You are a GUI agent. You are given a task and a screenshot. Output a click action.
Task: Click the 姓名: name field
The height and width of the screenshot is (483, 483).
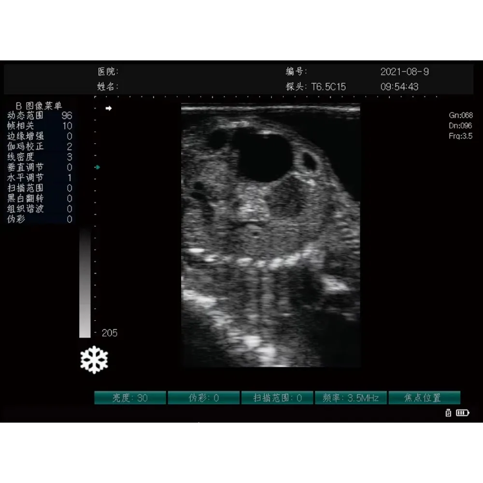[108, 86]
